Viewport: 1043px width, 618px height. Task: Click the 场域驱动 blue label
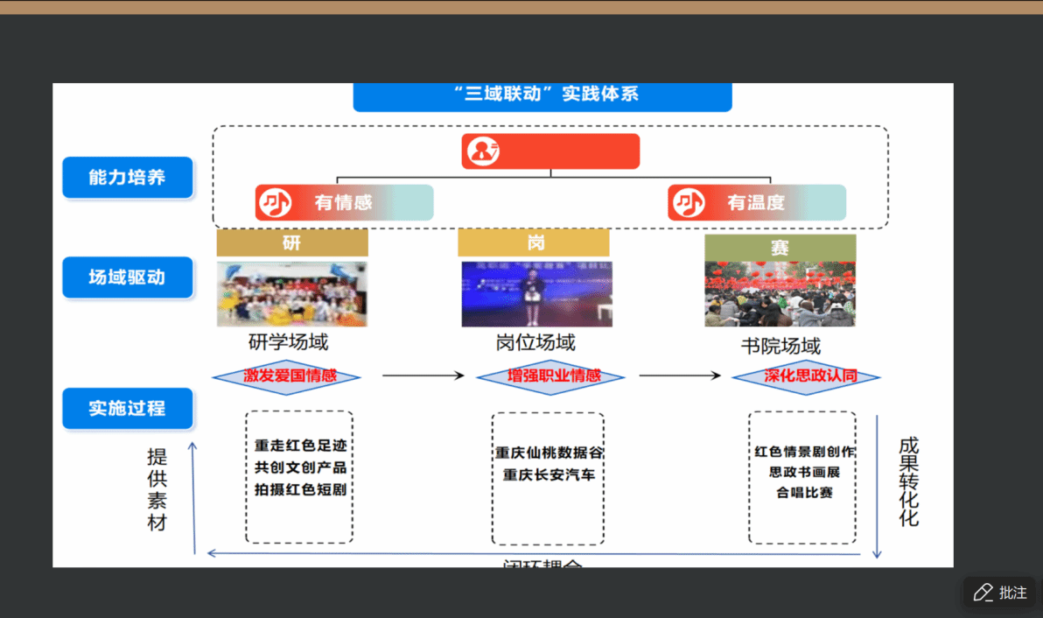[128, 277]
